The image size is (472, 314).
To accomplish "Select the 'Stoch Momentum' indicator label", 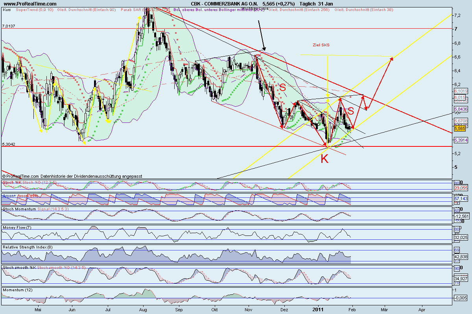I will point(19,209).
